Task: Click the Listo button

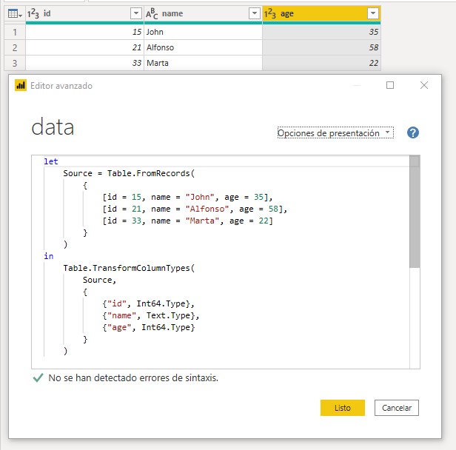Action: [x=343, y=408]
